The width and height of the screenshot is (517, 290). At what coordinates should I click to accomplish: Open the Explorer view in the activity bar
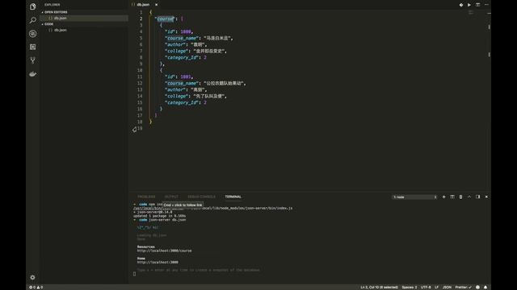[x=32, y=6]
